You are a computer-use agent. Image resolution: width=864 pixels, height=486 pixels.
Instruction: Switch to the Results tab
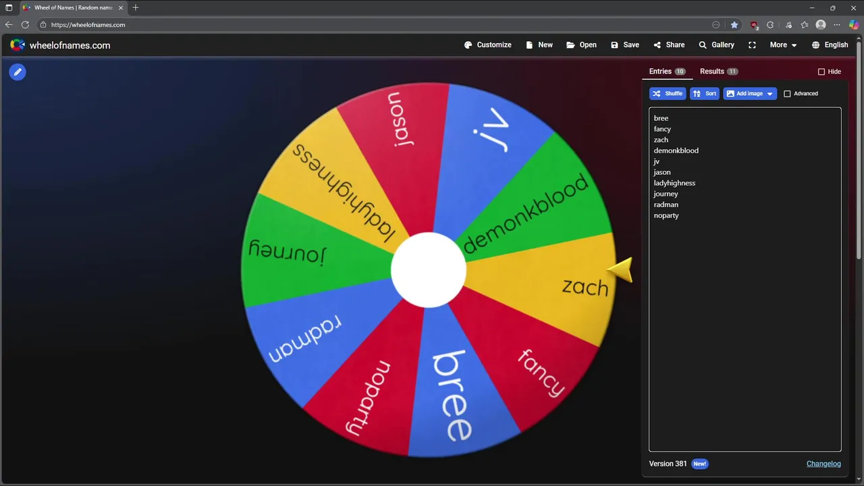[x=718, y=72]
